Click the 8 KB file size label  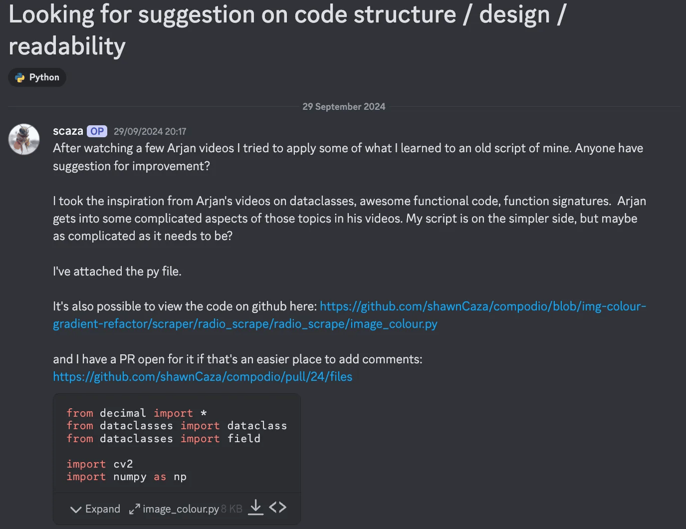pos(231,509)
